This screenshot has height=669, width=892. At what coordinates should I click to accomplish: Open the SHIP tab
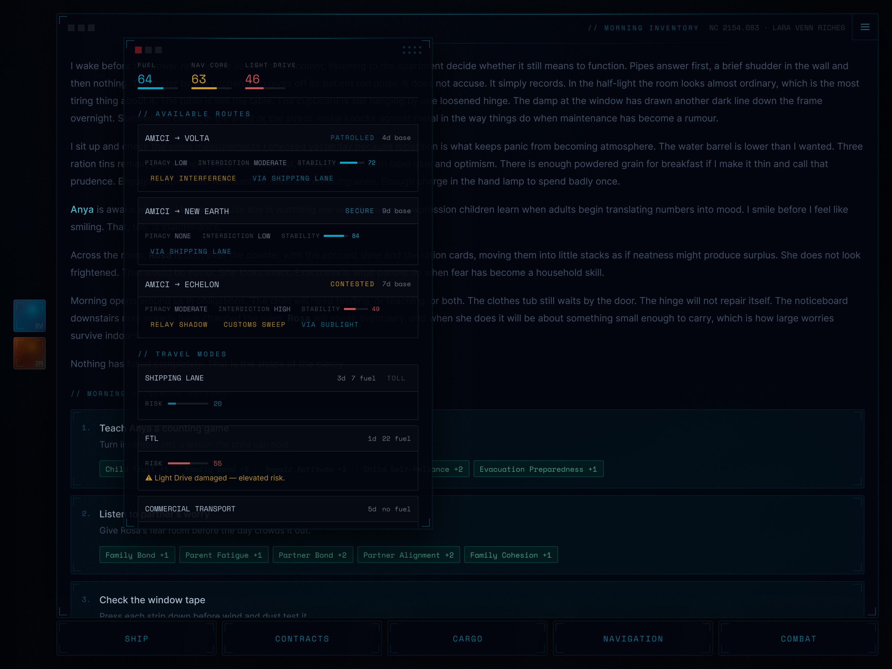point(136,638)
